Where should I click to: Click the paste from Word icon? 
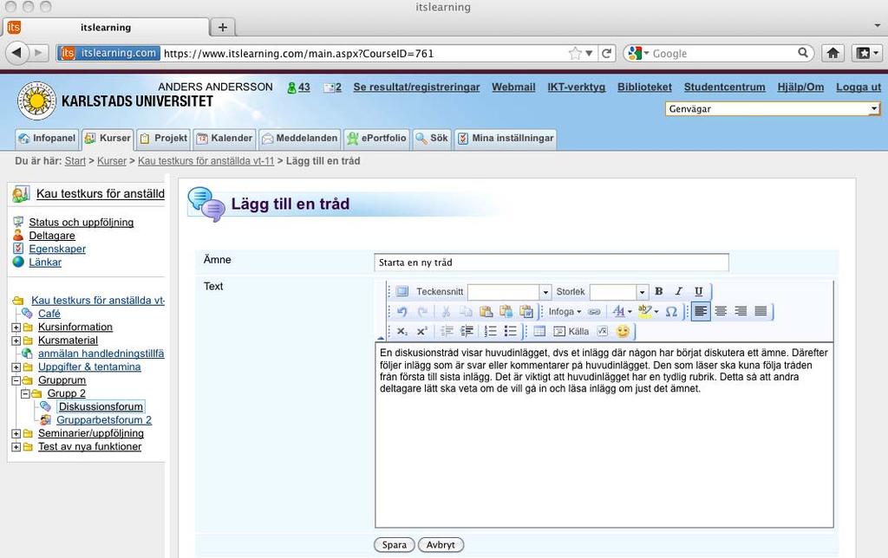pyautogui.click(x=526, y=311)
